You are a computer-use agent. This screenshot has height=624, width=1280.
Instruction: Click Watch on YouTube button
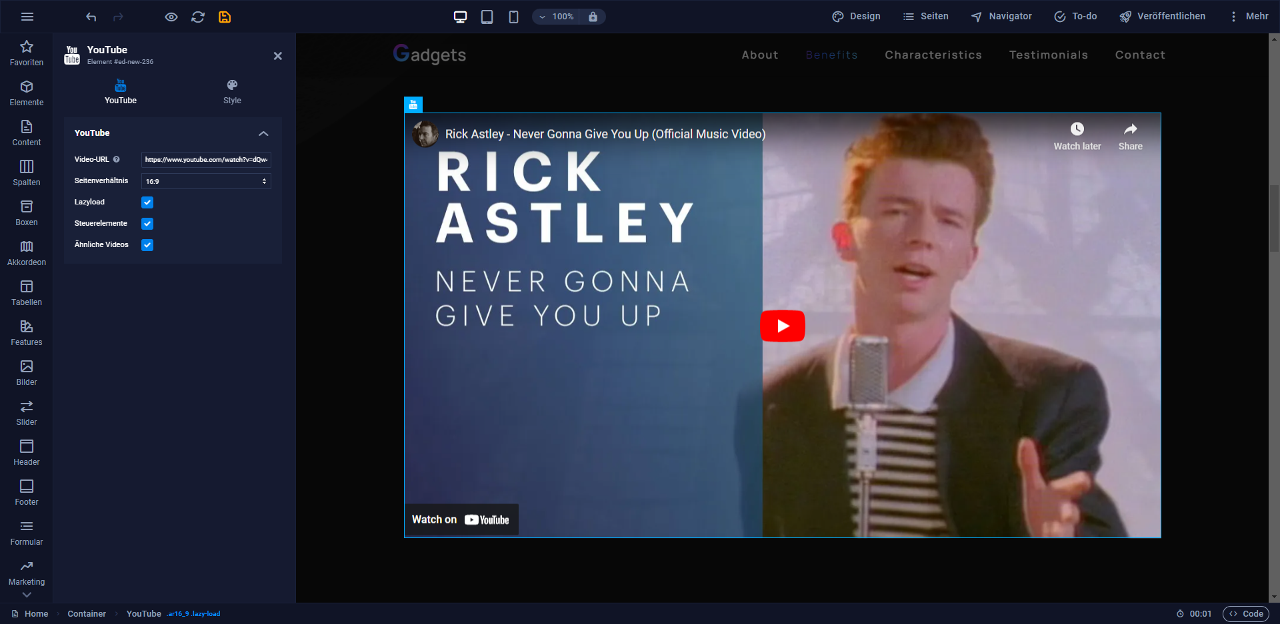tap(461, 519)
